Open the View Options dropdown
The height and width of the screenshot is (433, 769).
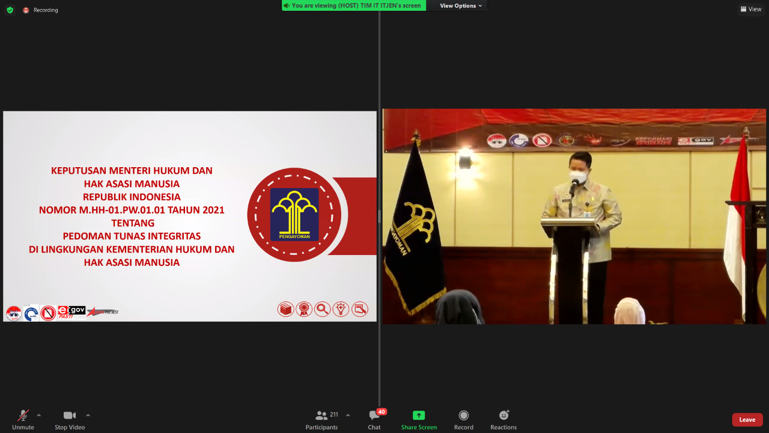point(461,6)
